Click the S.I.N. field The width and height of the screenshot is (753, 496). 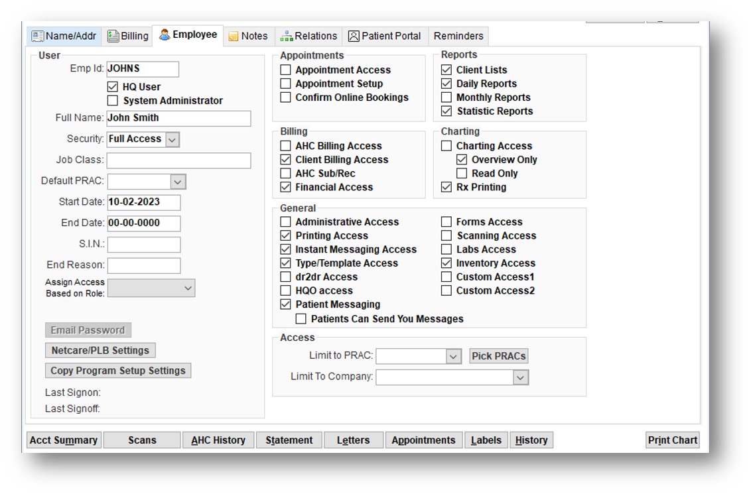143,245
